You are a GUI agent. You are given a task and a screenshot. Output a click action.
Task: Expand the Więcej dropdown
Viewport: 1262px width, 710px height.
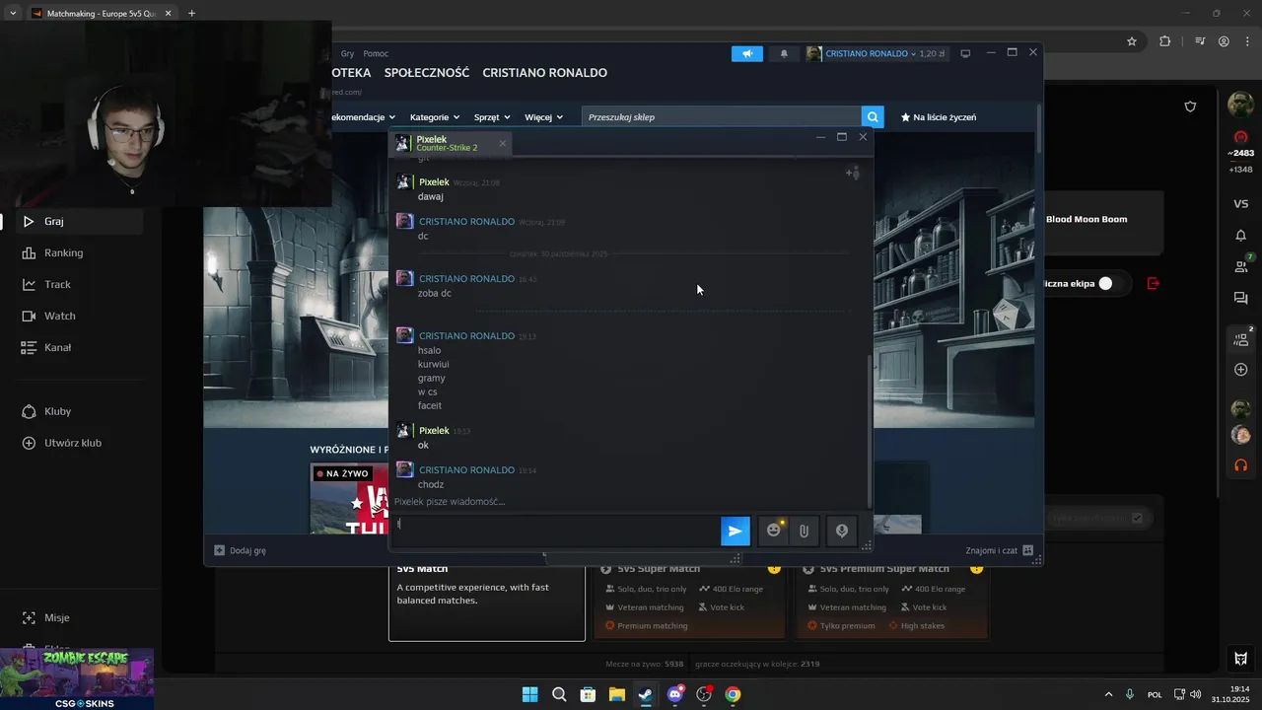pos(543,116)
